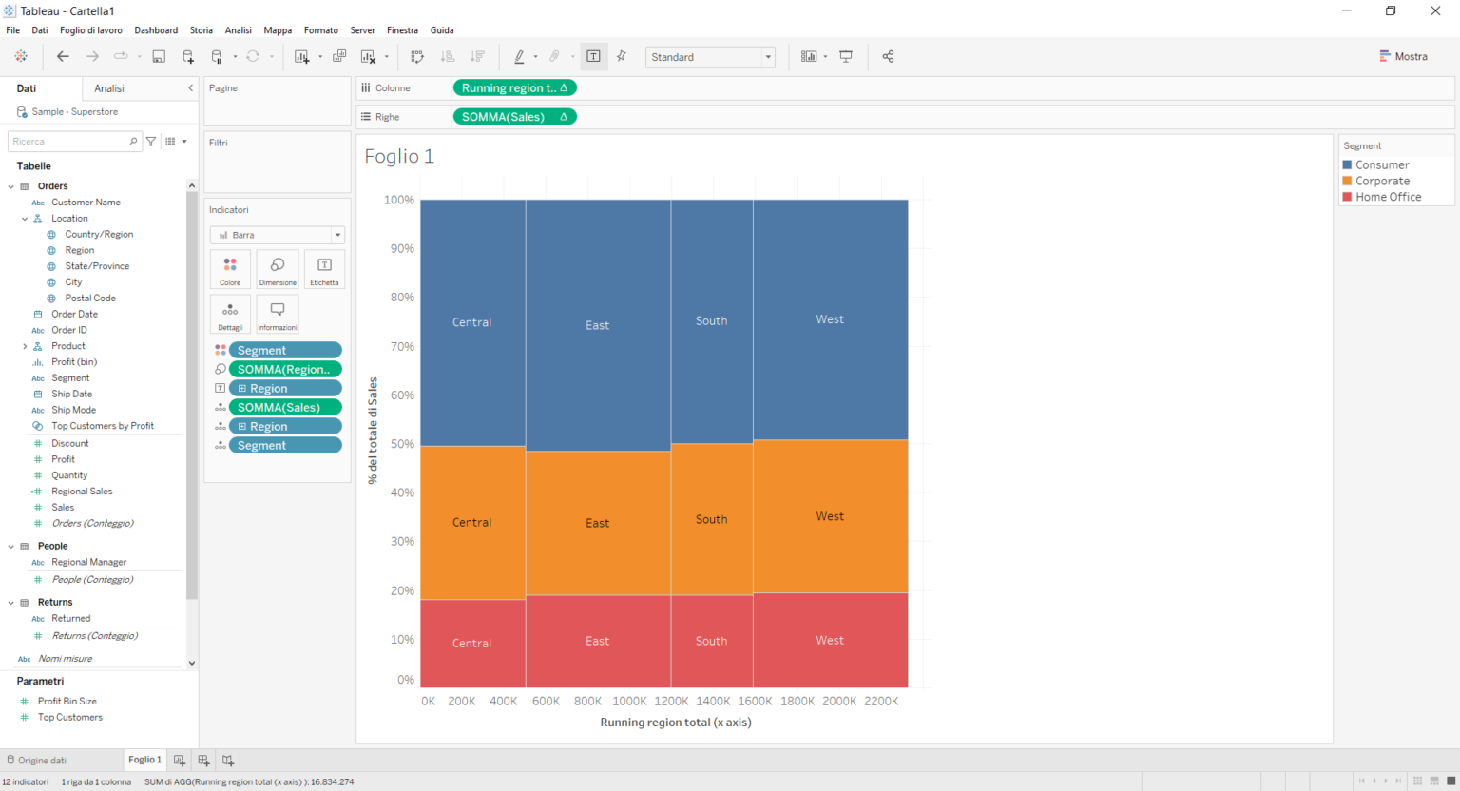Open the Analisi menu

pyautogui.click(x=238, y=29)
